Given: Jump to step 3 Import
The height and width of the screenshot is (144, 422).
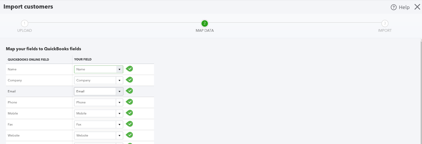Looking at the screenshot, I should coord(385,23).
